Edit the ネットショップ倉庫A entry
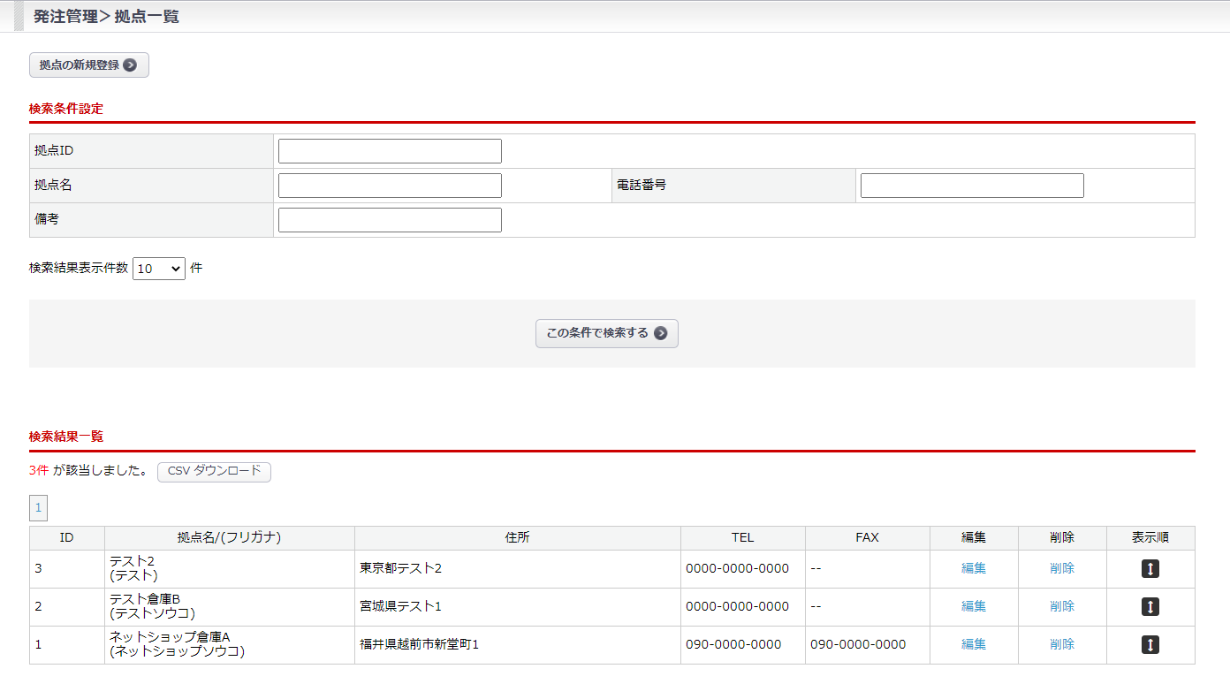This screenshot has width=1230, height=699. [974, 644]
